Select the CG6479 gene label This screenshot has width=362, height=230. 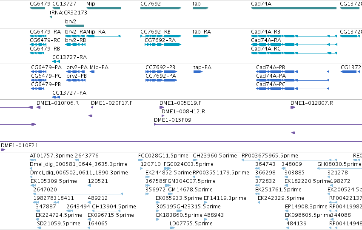(x=40, y=4)
